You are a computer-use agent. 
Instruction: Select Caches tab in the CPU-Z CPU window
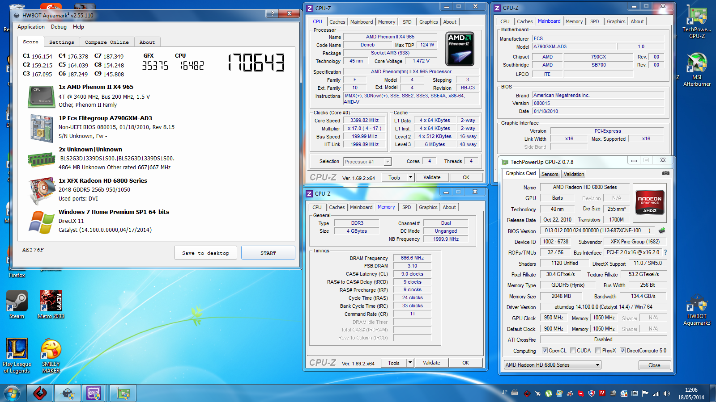tap(337, 22)
